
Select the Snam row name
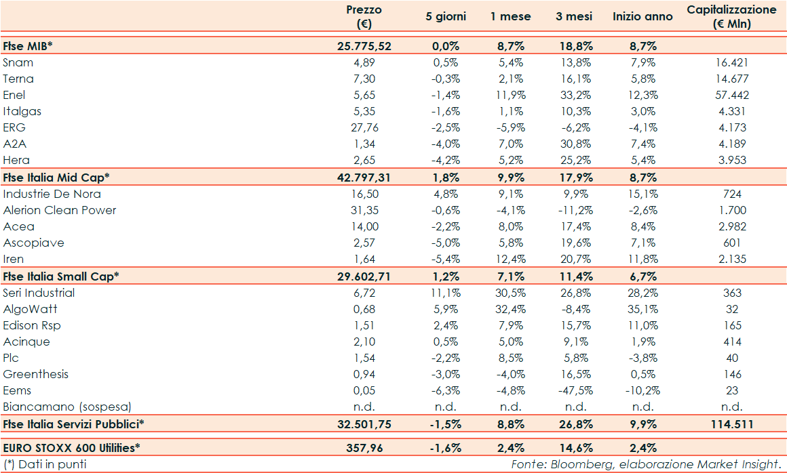click(x=18, y=62)
